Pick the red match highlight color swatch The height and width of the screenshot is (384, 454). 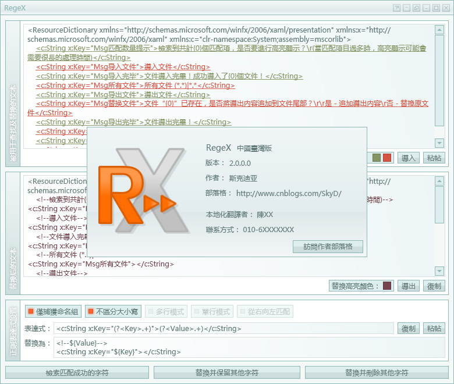pyautogui.click(x=387, y=158)
